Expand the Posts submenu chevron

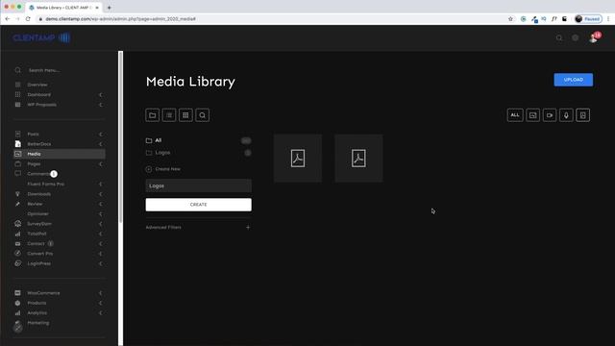(x=101, y=135)
